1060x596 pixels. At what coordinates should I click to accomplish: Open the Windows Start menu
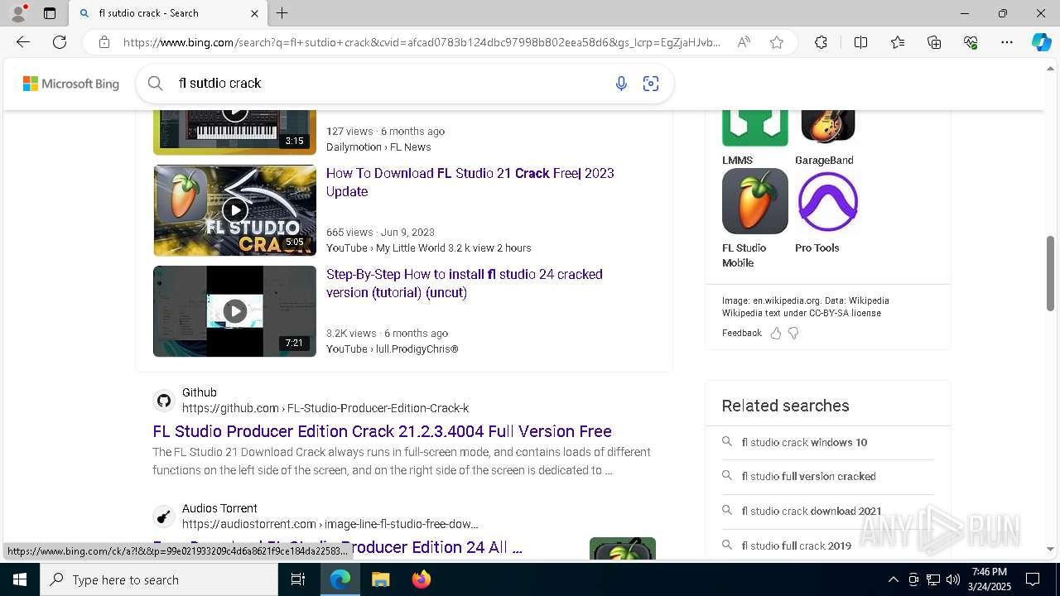pyautogui.click(x=20, y=579)
